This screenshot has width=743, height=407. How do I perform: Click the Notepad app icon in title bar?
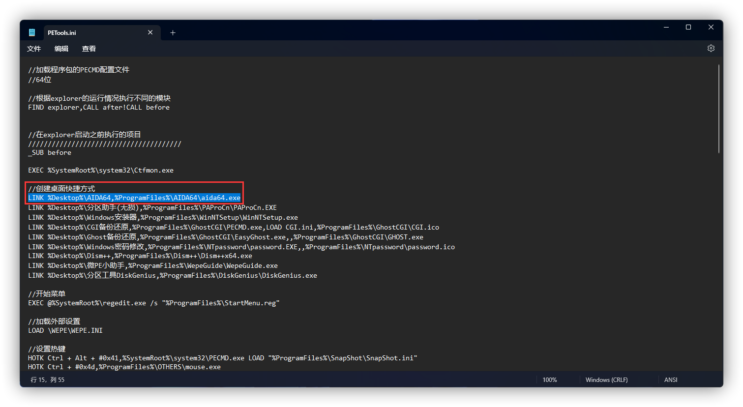coord(32,32)
